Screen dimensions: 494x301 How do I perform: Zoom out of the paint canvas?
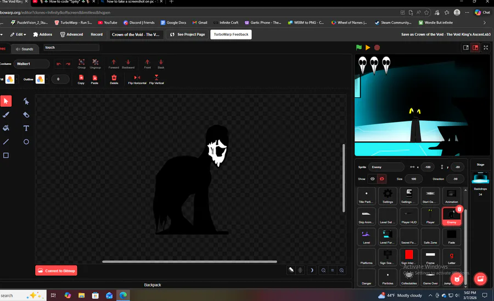pyautogui.click(x=323, y=270)
